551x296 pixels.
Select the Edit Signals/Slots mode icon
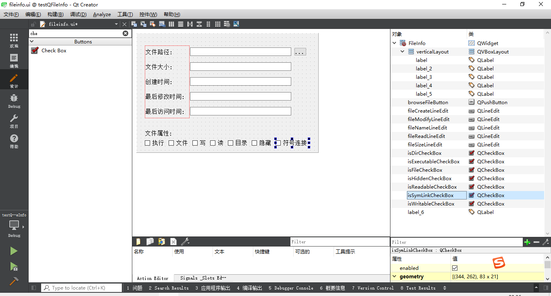[x=143, y=24]
